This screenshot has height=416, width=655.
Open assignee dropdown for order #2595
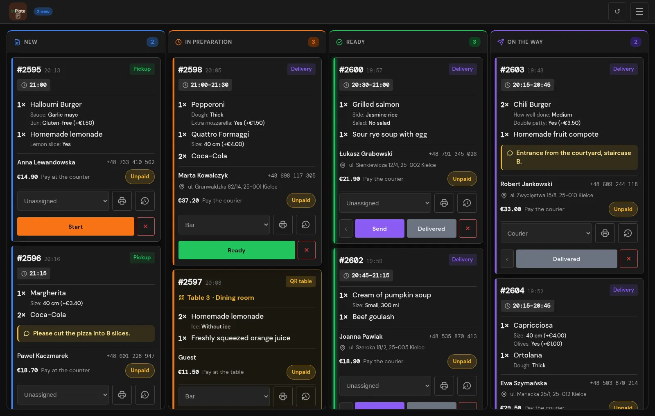point(63,201)
